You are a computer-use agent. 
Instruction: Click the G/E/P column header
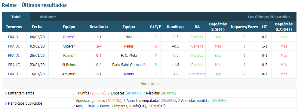point(155,27)
